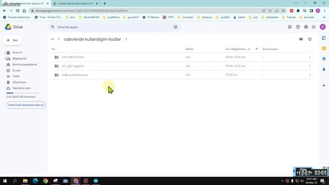This screenshot has width=329, height=185.
Task: Open Windows Start menu
Action: point(5,181)
